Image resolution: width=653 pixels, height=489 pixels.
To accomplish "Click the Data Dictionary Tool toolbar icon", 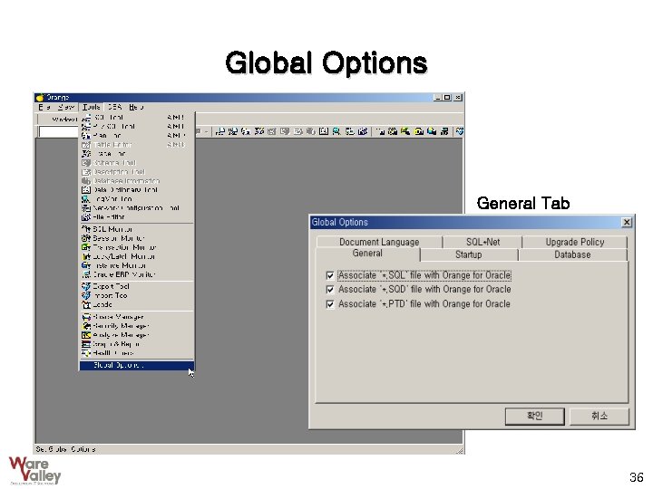I will click(324, 131).
